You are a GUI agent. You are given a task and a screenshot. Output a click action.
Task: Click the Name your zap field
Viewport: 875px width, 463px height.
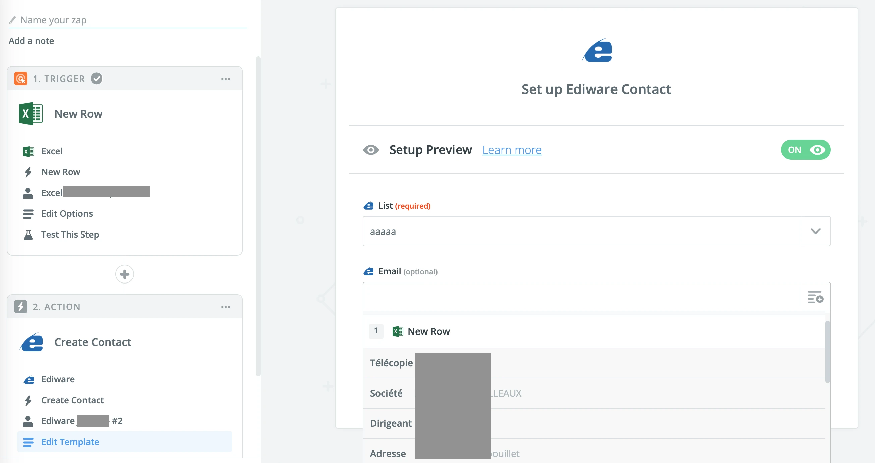tap(132, 20)
